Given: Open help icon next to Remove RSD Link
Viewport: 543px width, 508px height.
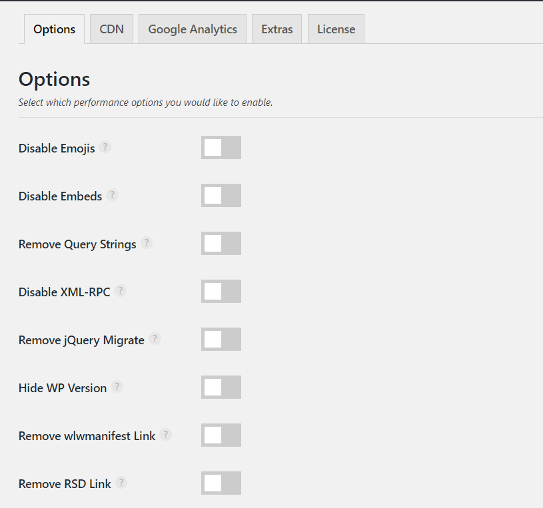Looking at the screenshot, I should (121, 483).
